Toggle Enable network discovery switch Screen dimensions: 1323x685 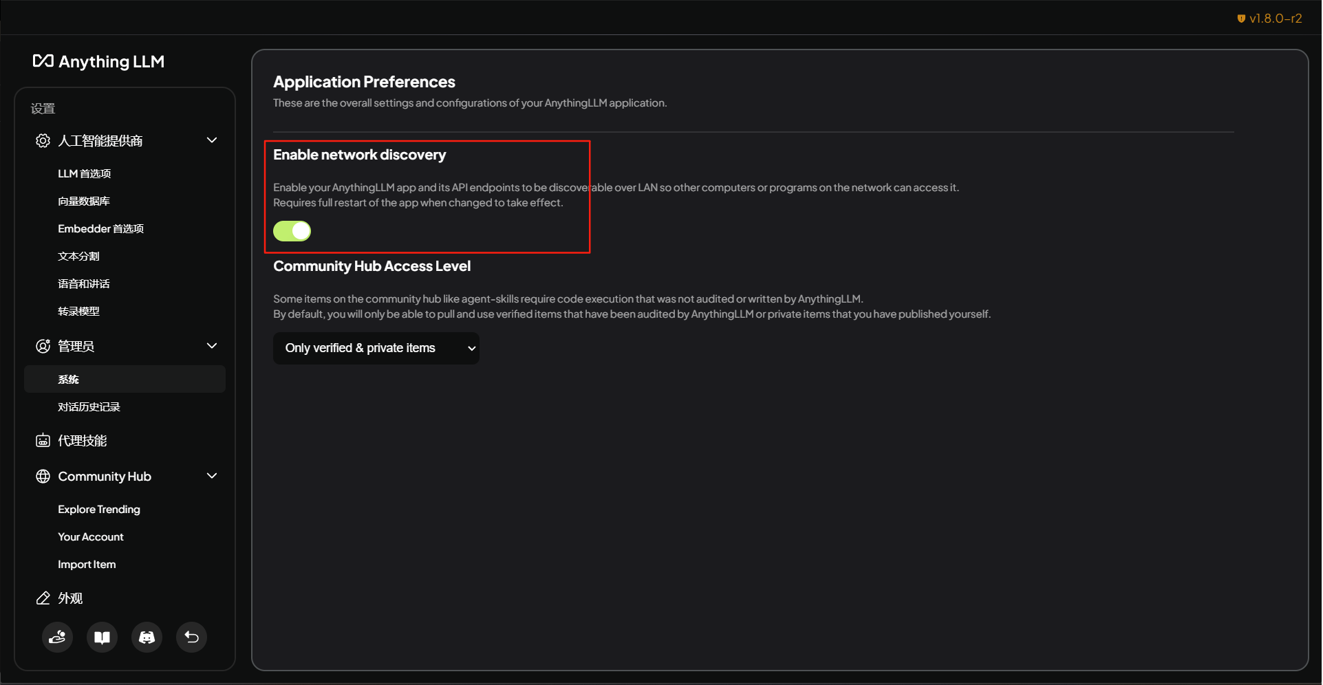(292, 231)
